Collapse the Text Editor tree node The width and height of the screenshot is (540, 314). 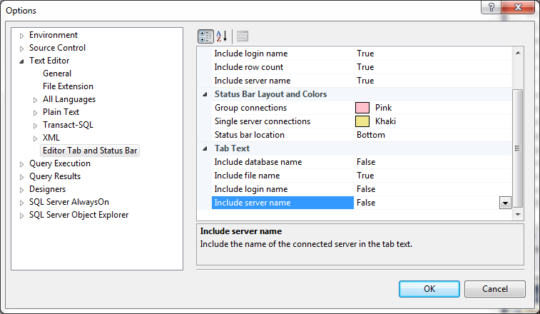click(21, 61)
